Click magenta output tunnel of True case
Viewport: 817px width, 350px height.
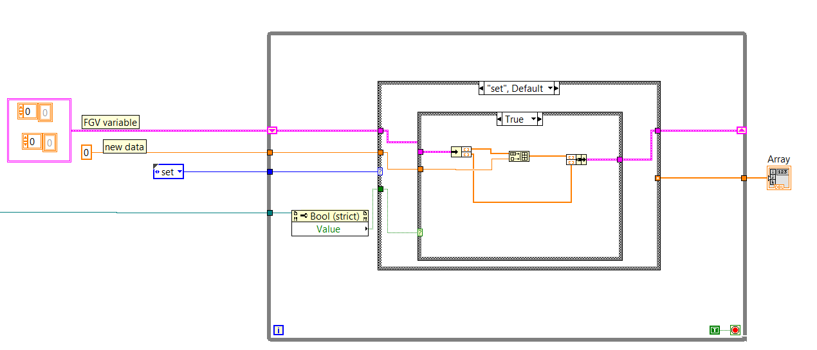(620, 159)
